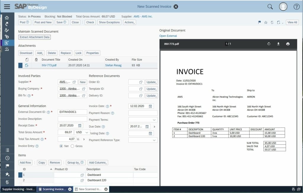Click Post and New button

[x=43, y=22]
